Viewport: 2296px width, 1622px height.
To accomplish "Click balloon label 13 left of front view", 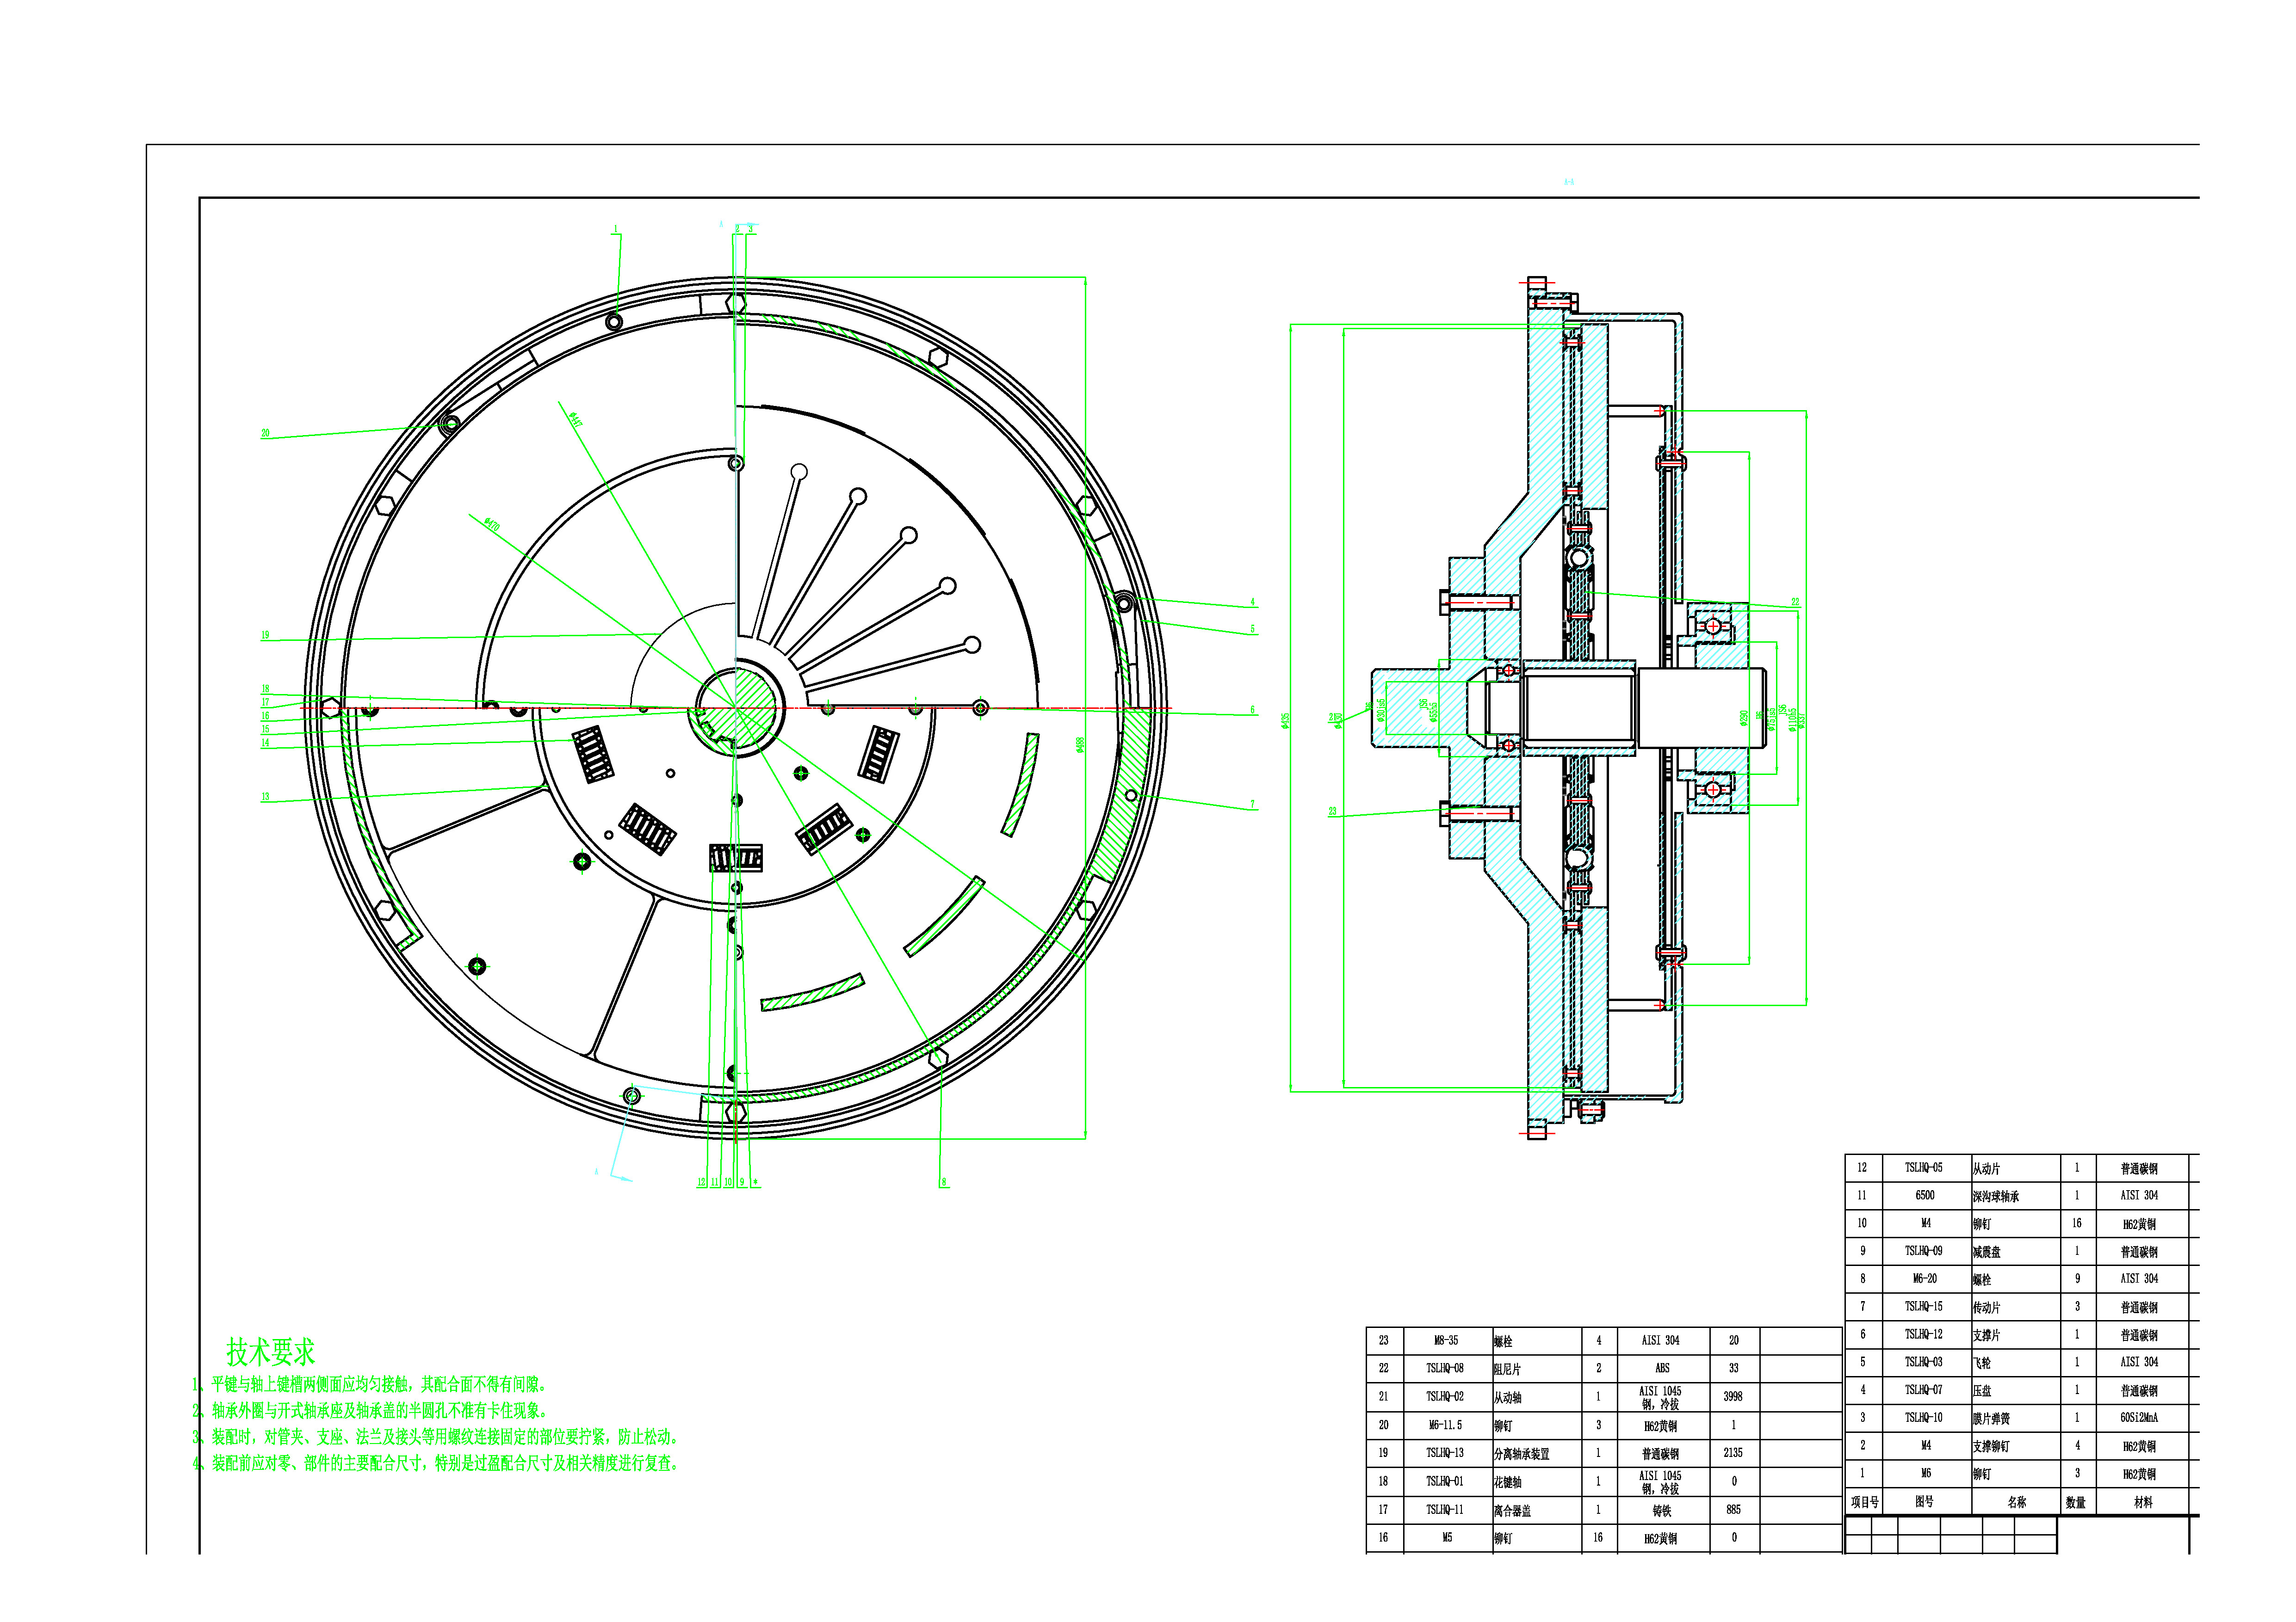I will [x=265, y=797].
